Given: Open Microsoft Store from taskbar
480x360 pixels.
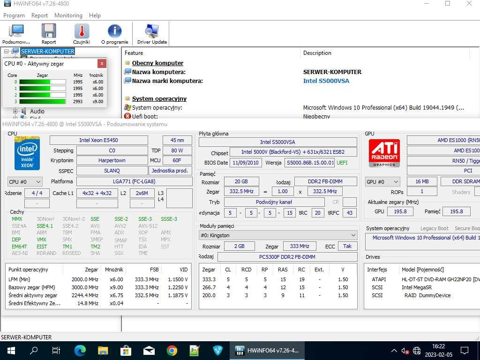Looking at the screenshot, I should point(126,351).
